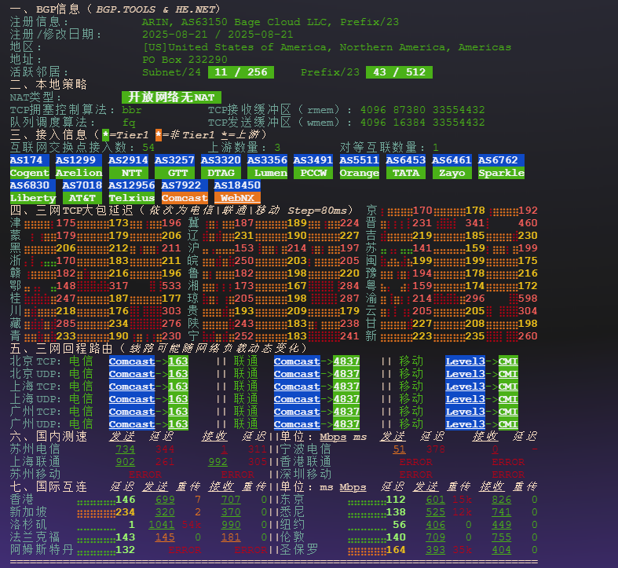Select the AS2914 badge
This screenshot has height=568, width=618.
[129, 160]
